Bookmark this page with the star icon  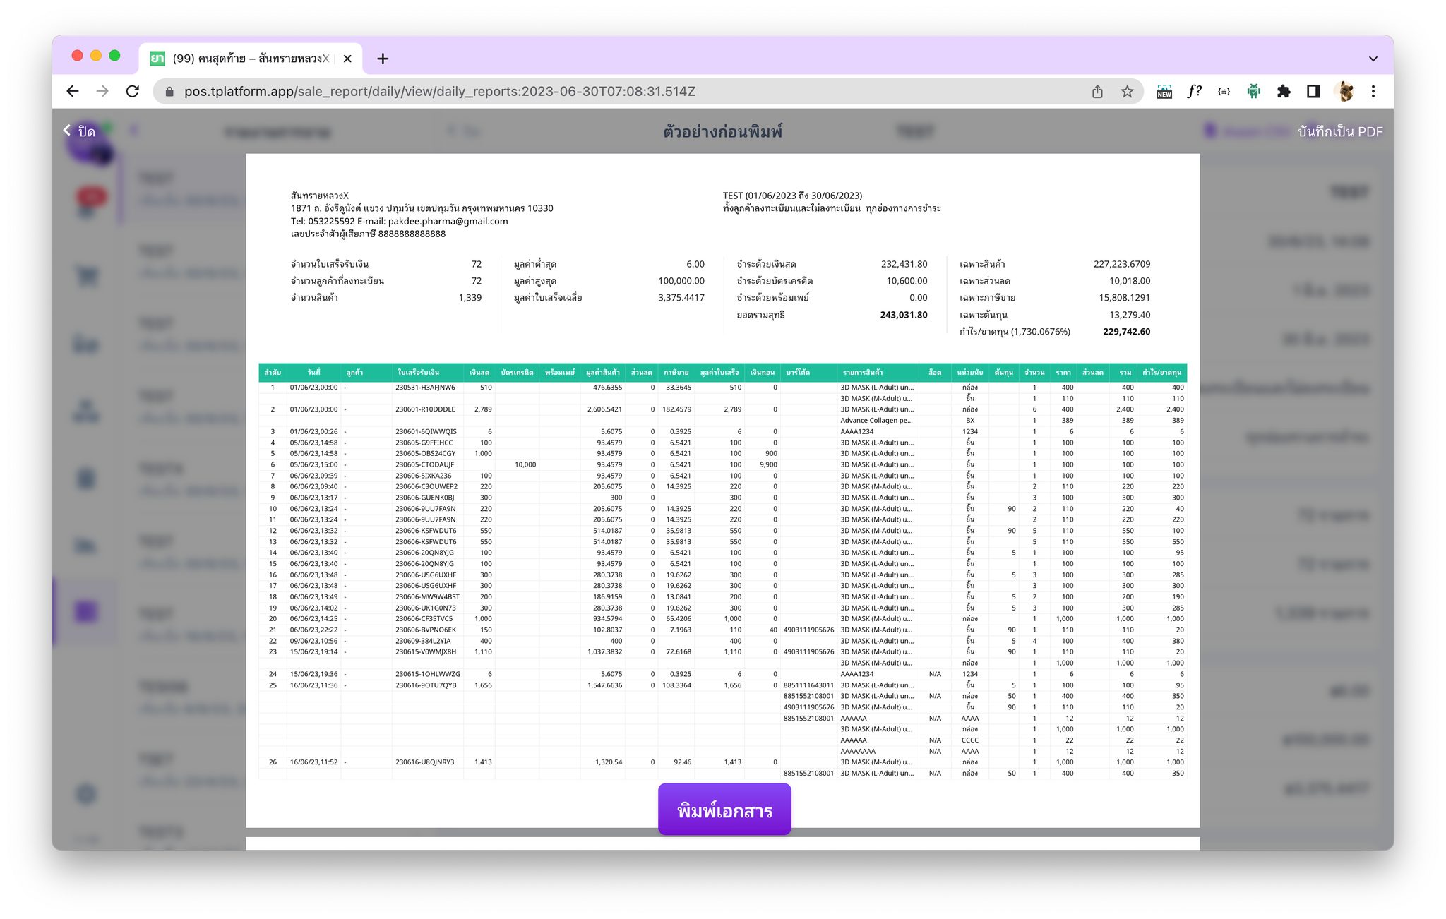1127,91
